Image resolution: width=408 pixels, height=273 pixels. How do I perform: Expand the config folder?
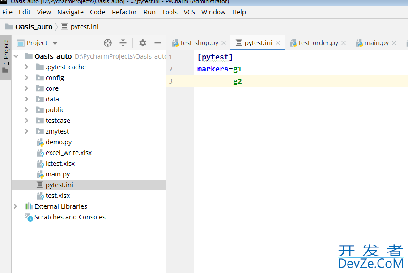click(x=26, y=78)
